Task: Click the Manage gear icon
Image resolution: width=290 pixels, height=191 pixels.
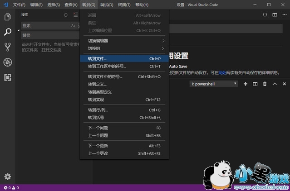Action: pos(7,177)
